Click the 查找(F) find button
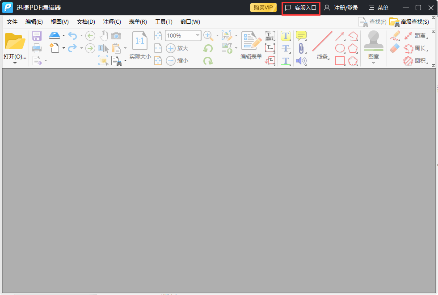The image size is (438, 295). tap(372, 22)
